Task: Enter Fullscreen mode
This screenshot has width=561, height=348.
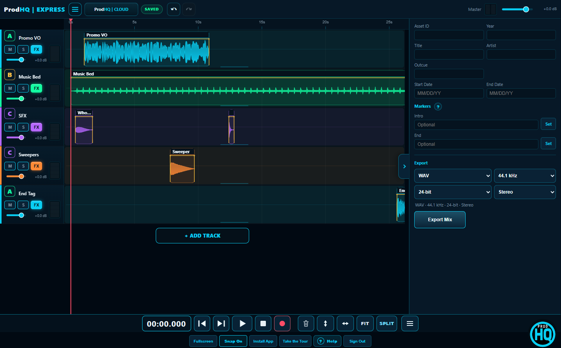Action: 203,341
